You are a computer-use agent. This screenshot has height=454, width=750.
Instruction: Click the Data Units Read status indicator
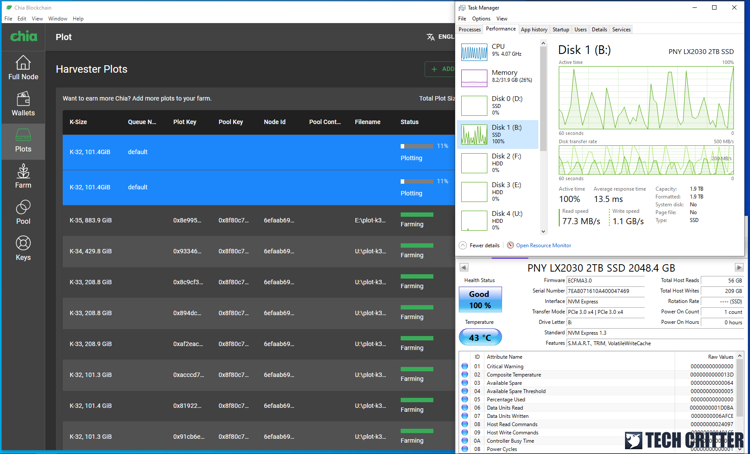465,407
